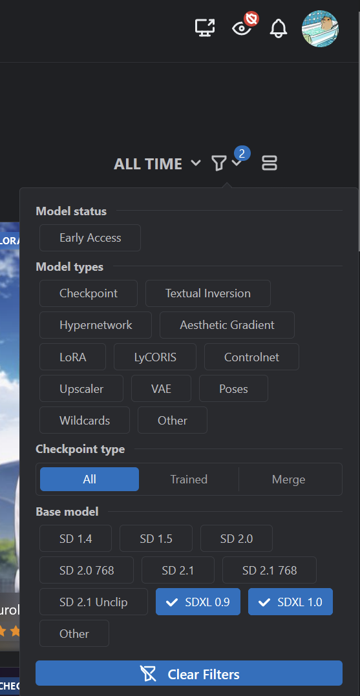Expand the ALL TIME period dropdown

pos(158,163)
